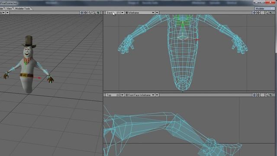Click the red axis handle in the Back (XY) viewport
The width and height of the screenshot is (277, 156).
[197, 39]
